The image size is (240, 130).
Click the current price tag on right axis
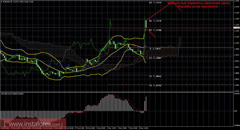click(236, 28)
